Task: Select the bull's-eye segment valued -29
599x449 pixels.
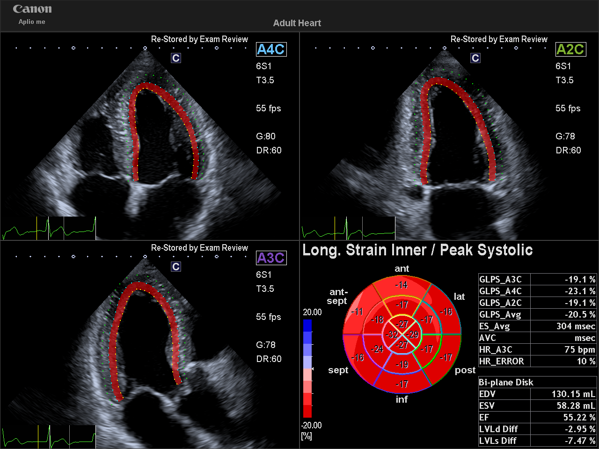Action: (x=413, y=334)
